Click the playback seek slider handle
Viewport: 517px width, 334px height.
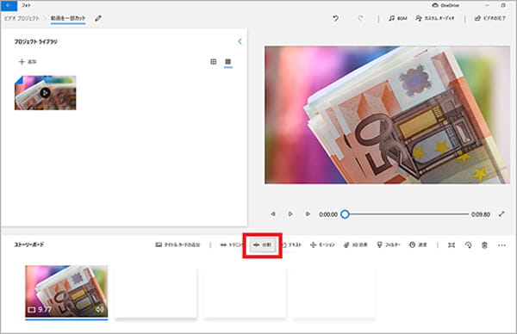click(x=345, y=214)
